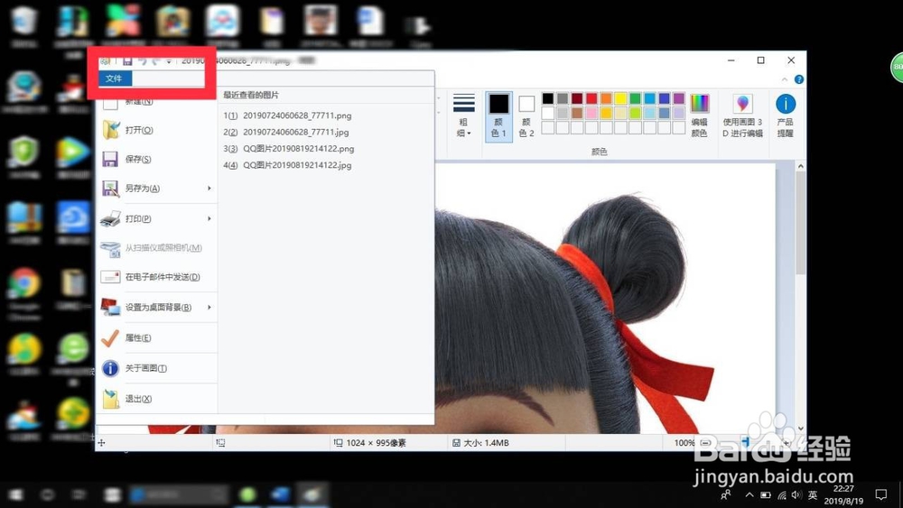Pick the orange color swatch
The width and height of the screenshot is (903, 508).
click(x=606, y=98)
